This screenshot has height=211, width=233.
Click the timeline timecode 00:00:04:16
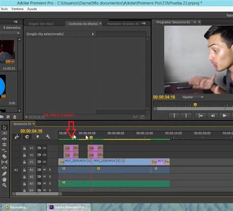click(x=31, y=131)
